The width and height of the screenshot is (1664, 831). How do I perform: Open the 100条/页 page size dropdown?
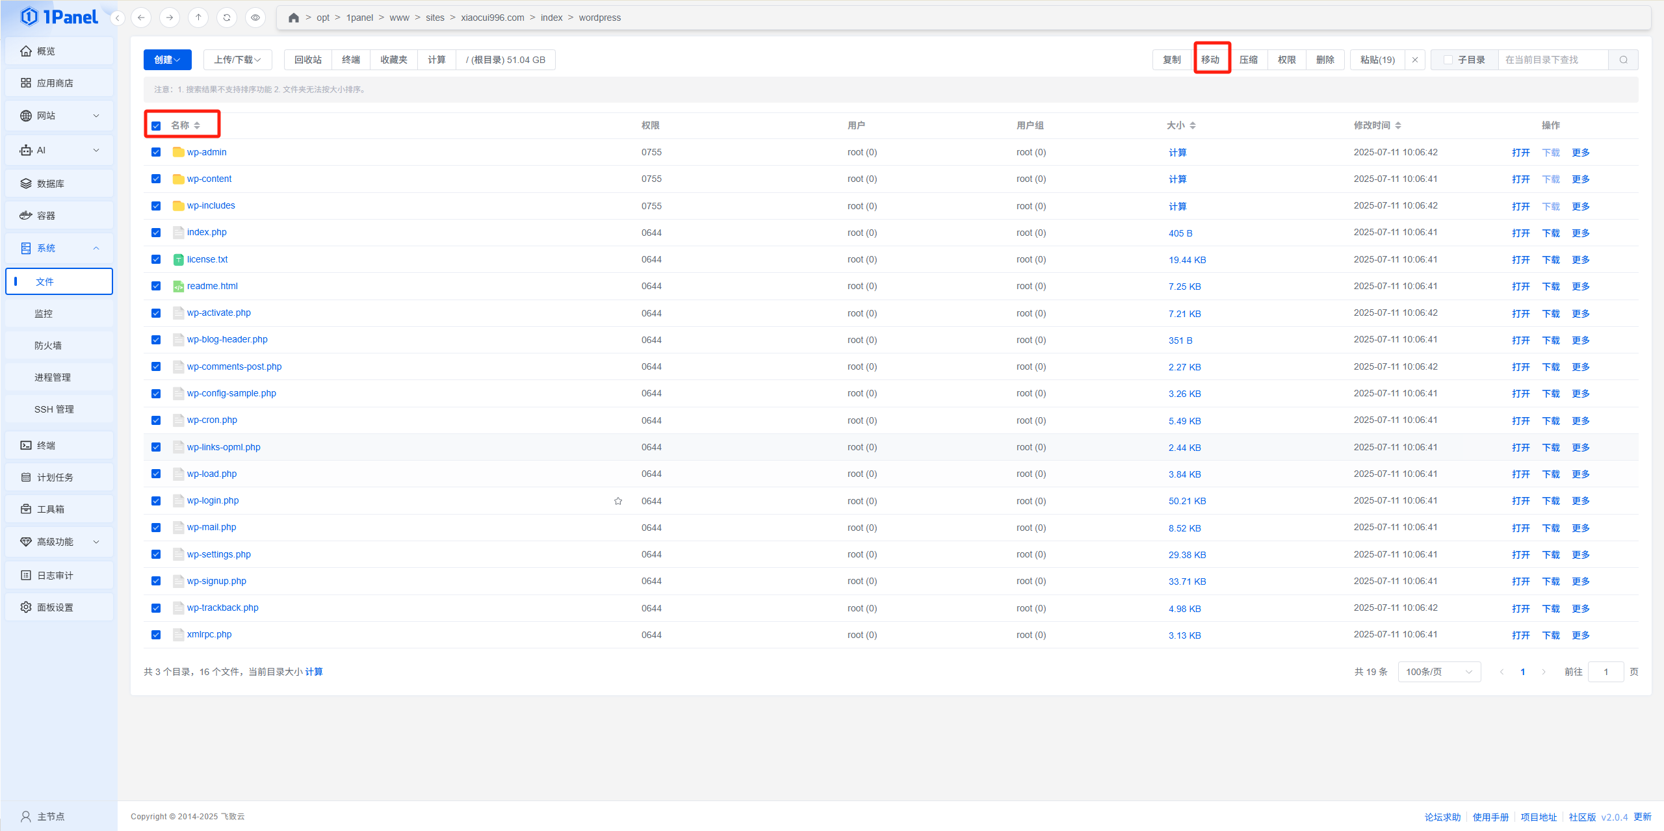tap(1438, 672)
